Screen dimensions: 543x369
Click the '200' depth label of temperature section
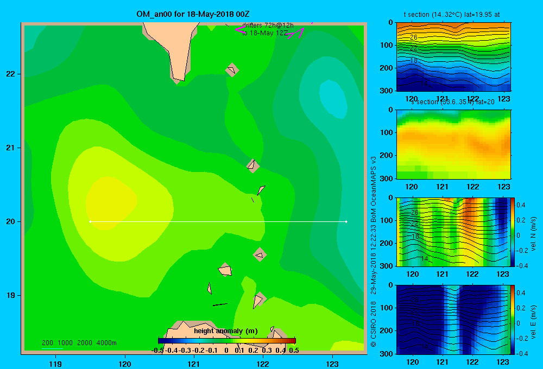(x=386, y=68)
